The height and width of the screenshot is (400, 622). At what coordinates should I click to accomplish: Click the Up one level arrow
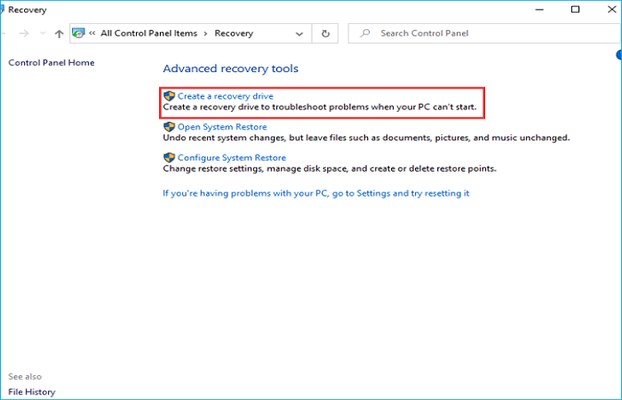point(60,34)
